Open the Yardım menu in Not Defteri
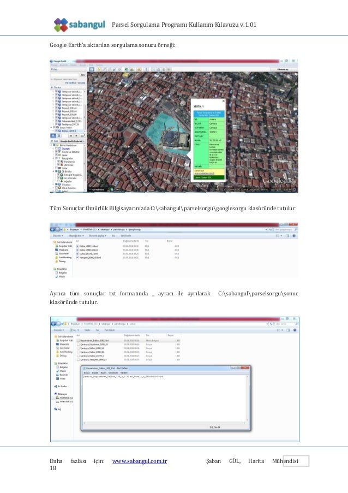The image size is (348, 493). (124, 373)
